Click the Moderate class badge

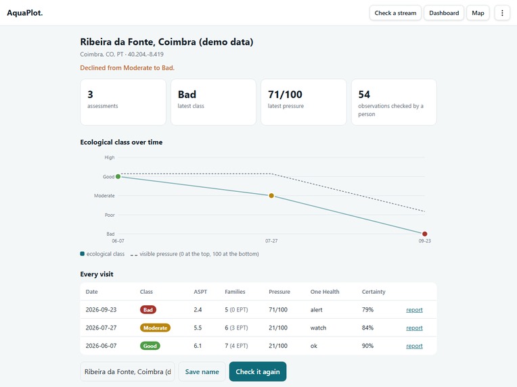click(x=155, y=328)
